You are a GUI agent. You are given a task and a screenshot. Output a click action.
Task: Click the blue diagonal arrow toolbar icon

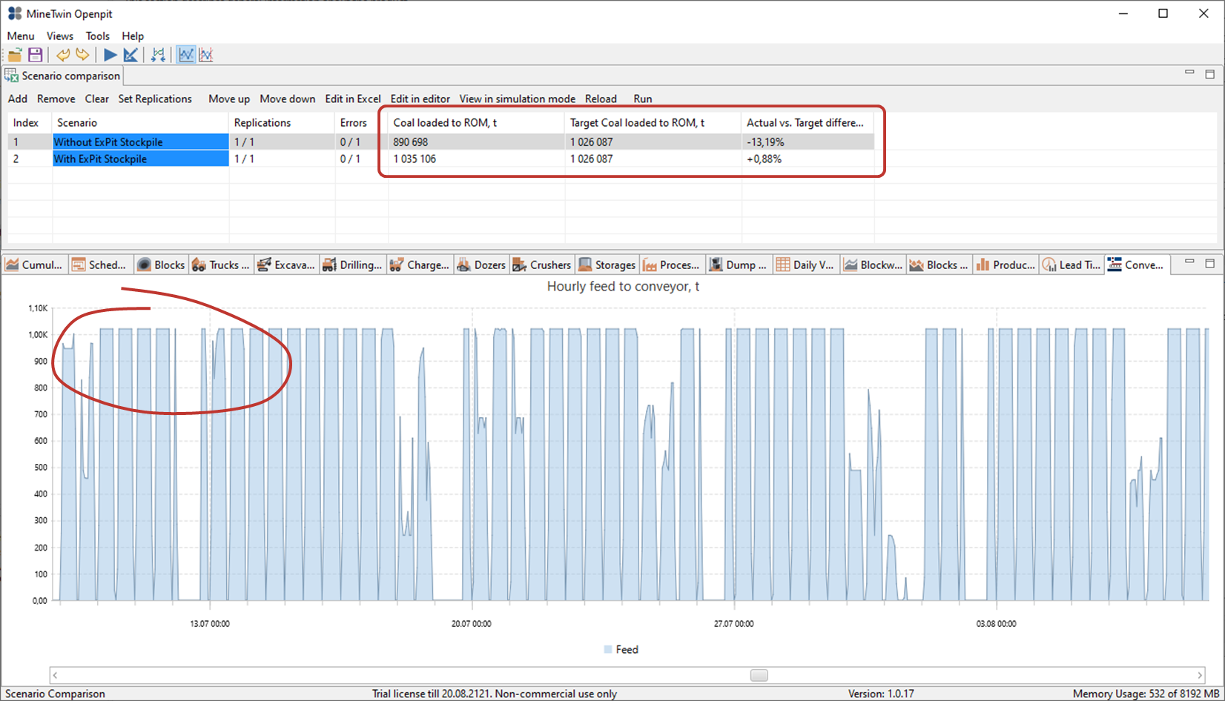pyautogui.click(x=131, y=55)
